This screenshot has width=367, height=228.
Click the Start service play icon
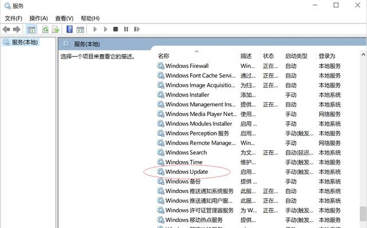click(x=95, y=29)
